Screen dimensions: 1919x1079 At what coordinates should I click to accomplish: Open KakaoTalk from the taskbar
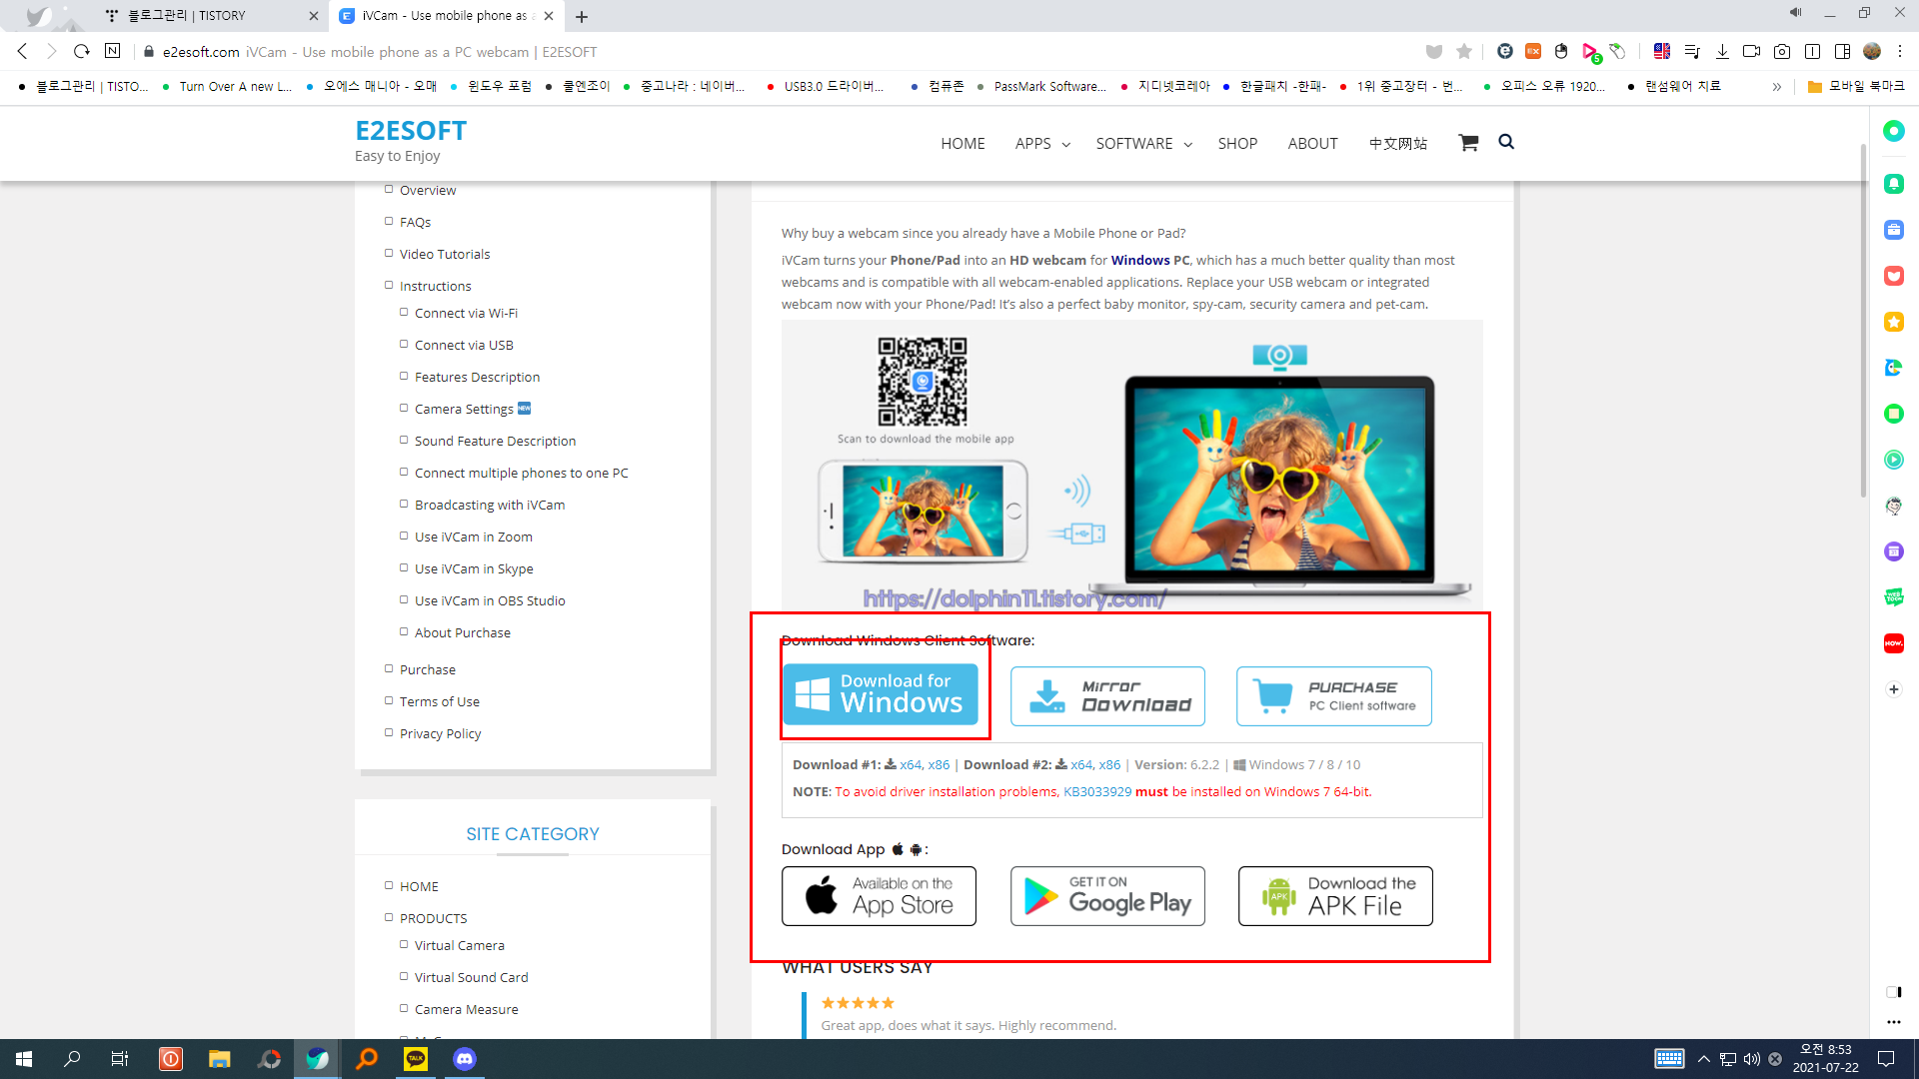(416, 1059)
